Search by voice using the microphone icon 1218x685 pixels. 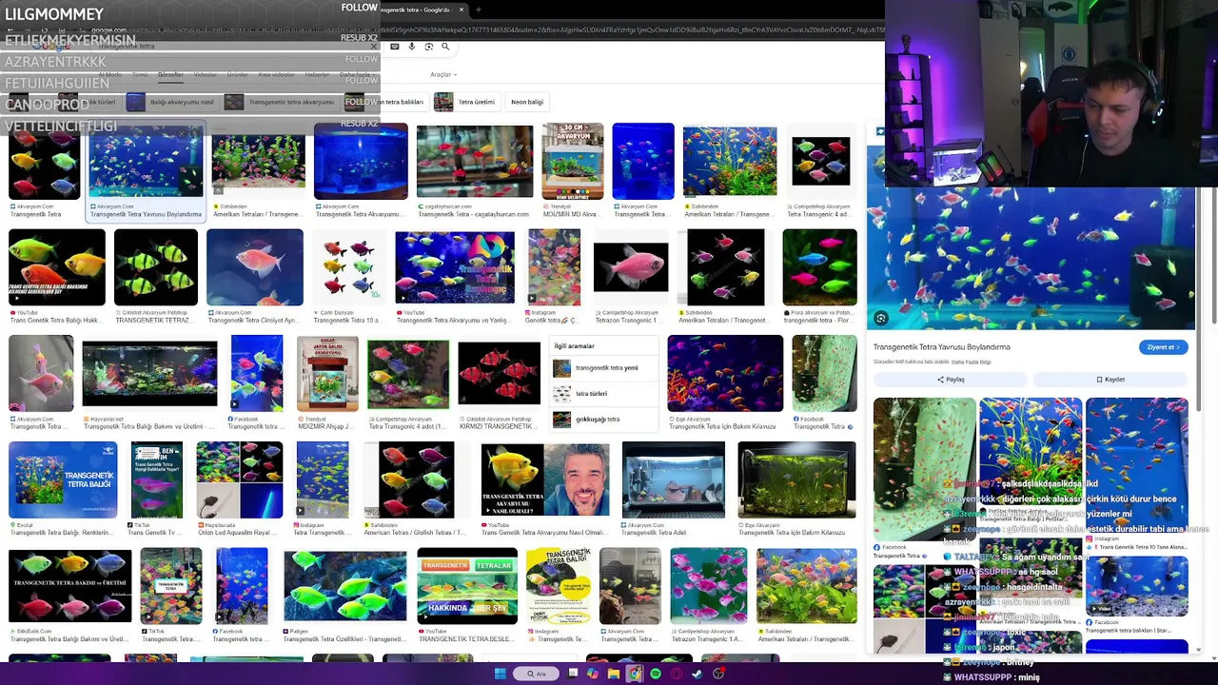point(412,46)
